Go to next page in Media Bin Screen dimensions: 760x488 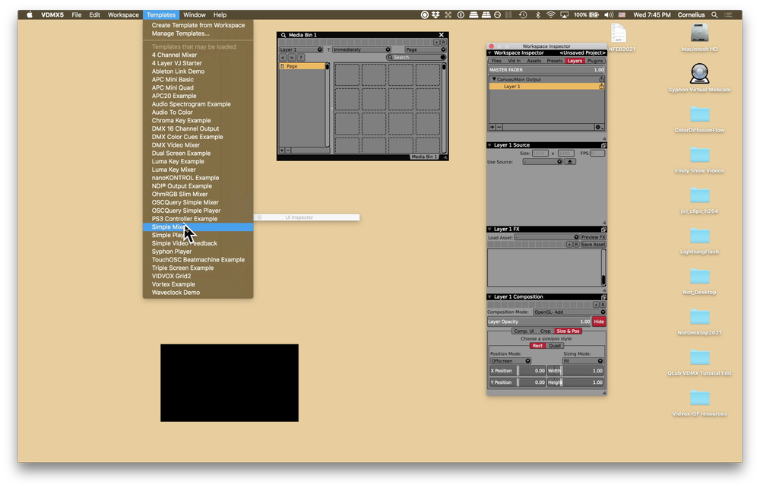pyautogui.click(x=292, y=57)
